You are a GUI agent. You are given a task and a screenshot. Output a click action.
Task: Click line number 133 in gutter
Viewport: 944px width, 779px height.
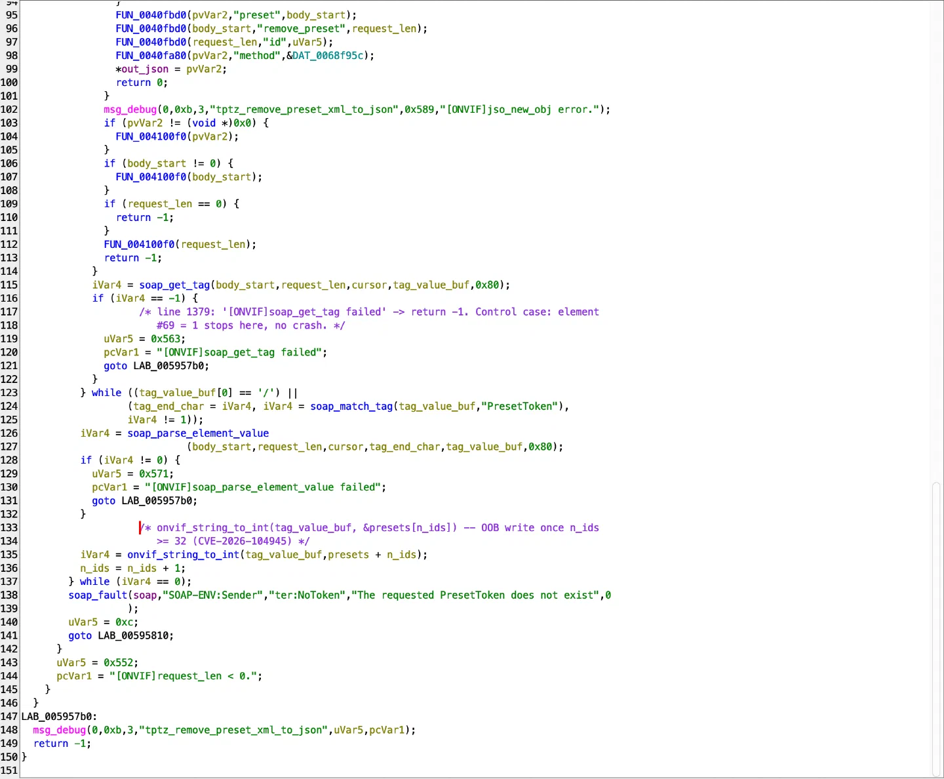[x=9, y=527]
